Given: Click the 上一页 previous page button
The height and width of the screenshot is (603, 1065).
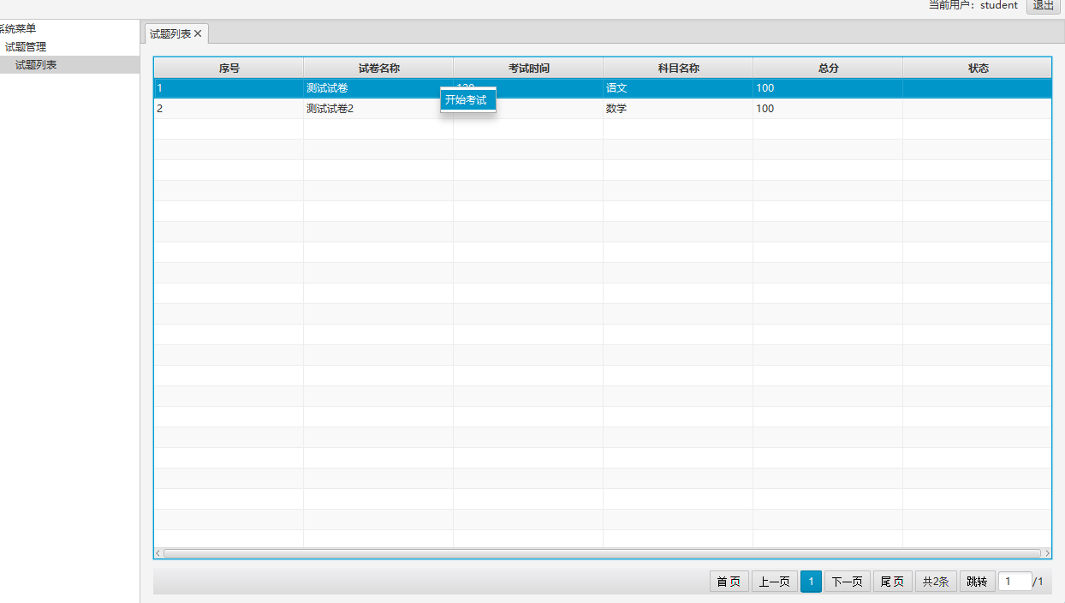Looking at the screenshot, I should click(774, 582).
